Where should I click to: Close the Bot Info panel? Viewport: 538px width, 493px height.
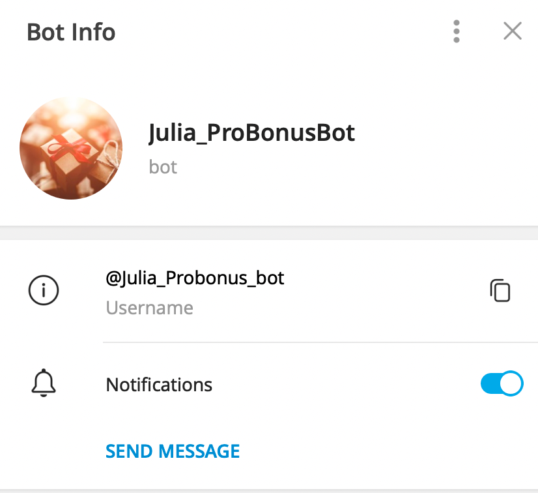(x=513, y=31)
